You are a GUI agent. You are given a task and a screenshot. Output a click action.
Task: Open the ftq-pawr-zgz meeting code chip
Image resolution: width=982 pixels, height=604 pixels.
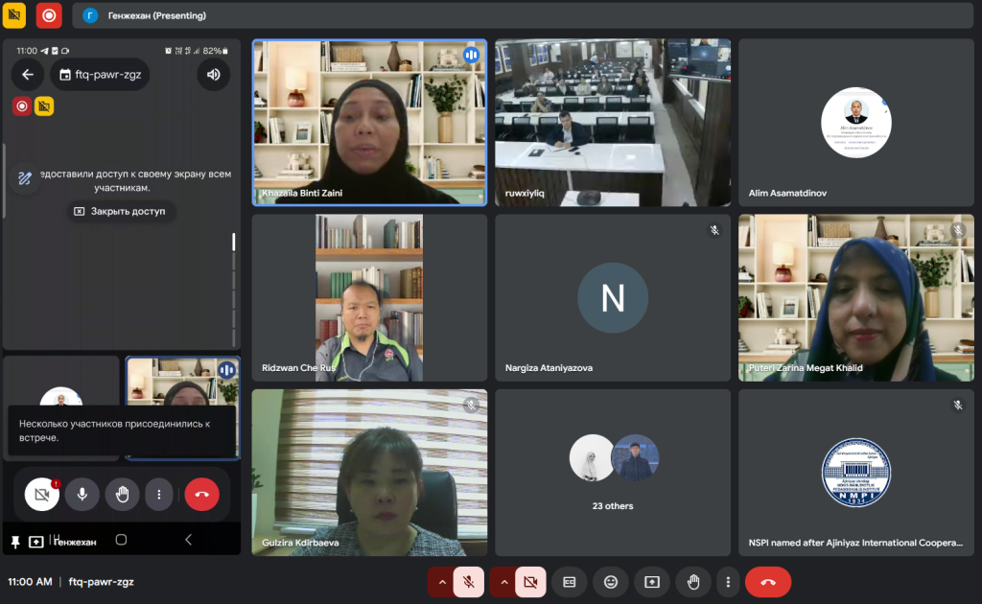point(100,75)
